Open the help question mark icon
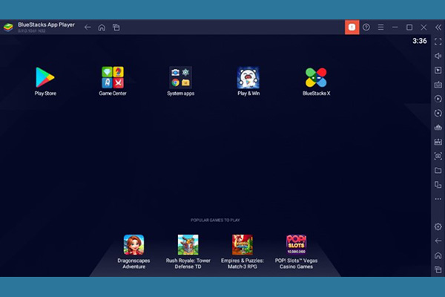Image resolution: width=445 pixels, height=297 pixels. point(366,27)
